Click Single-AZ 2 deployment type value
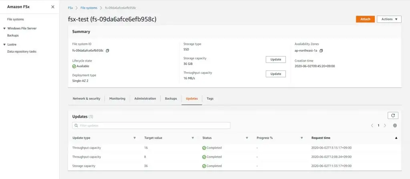The width and height of the screenshot is (410, 179). click(x=80, y=81)
